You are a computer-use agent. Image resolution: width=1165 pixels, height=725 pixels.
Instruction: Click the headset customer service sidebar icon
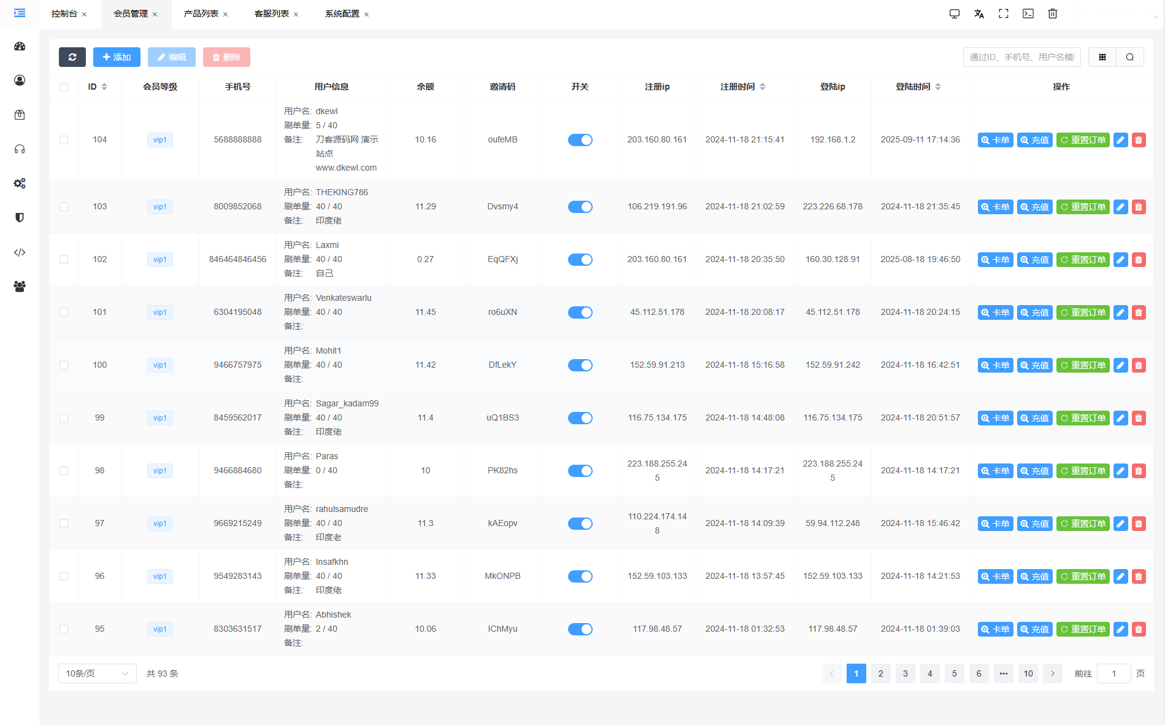click(x=20, y=149)
